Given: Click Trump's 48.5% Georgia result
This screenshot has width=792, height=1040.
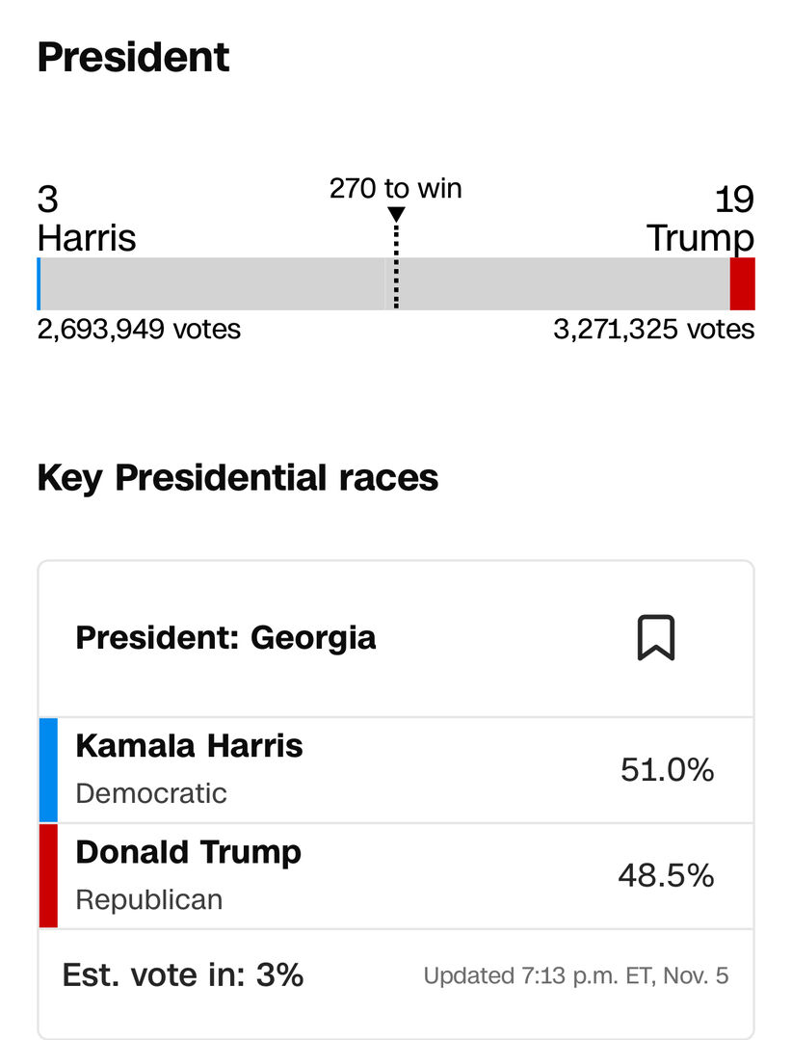Looking at the screenshot, I should coord(666,876).
